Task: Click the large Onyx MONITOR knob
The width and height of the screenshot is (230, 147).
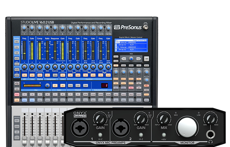Action: tap(187, 128)
